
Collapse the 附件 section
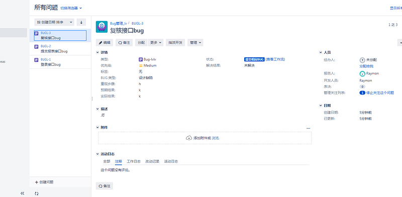point(97,128)
